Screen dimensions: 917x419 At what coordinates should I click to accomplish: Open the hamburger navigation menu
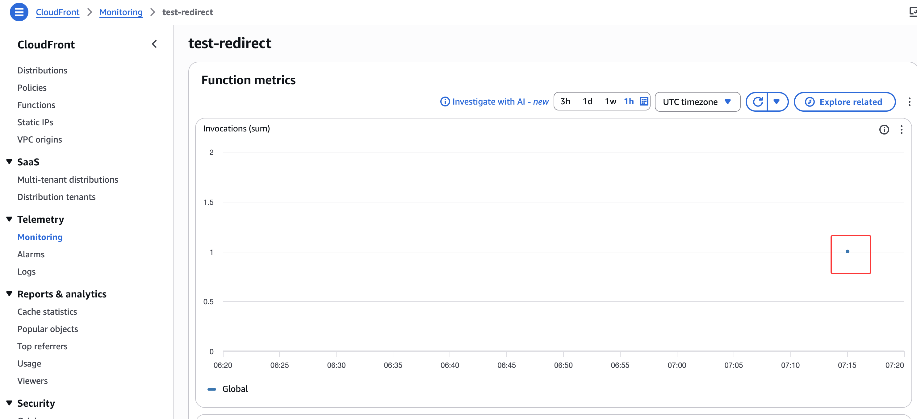tap(19, 12)
